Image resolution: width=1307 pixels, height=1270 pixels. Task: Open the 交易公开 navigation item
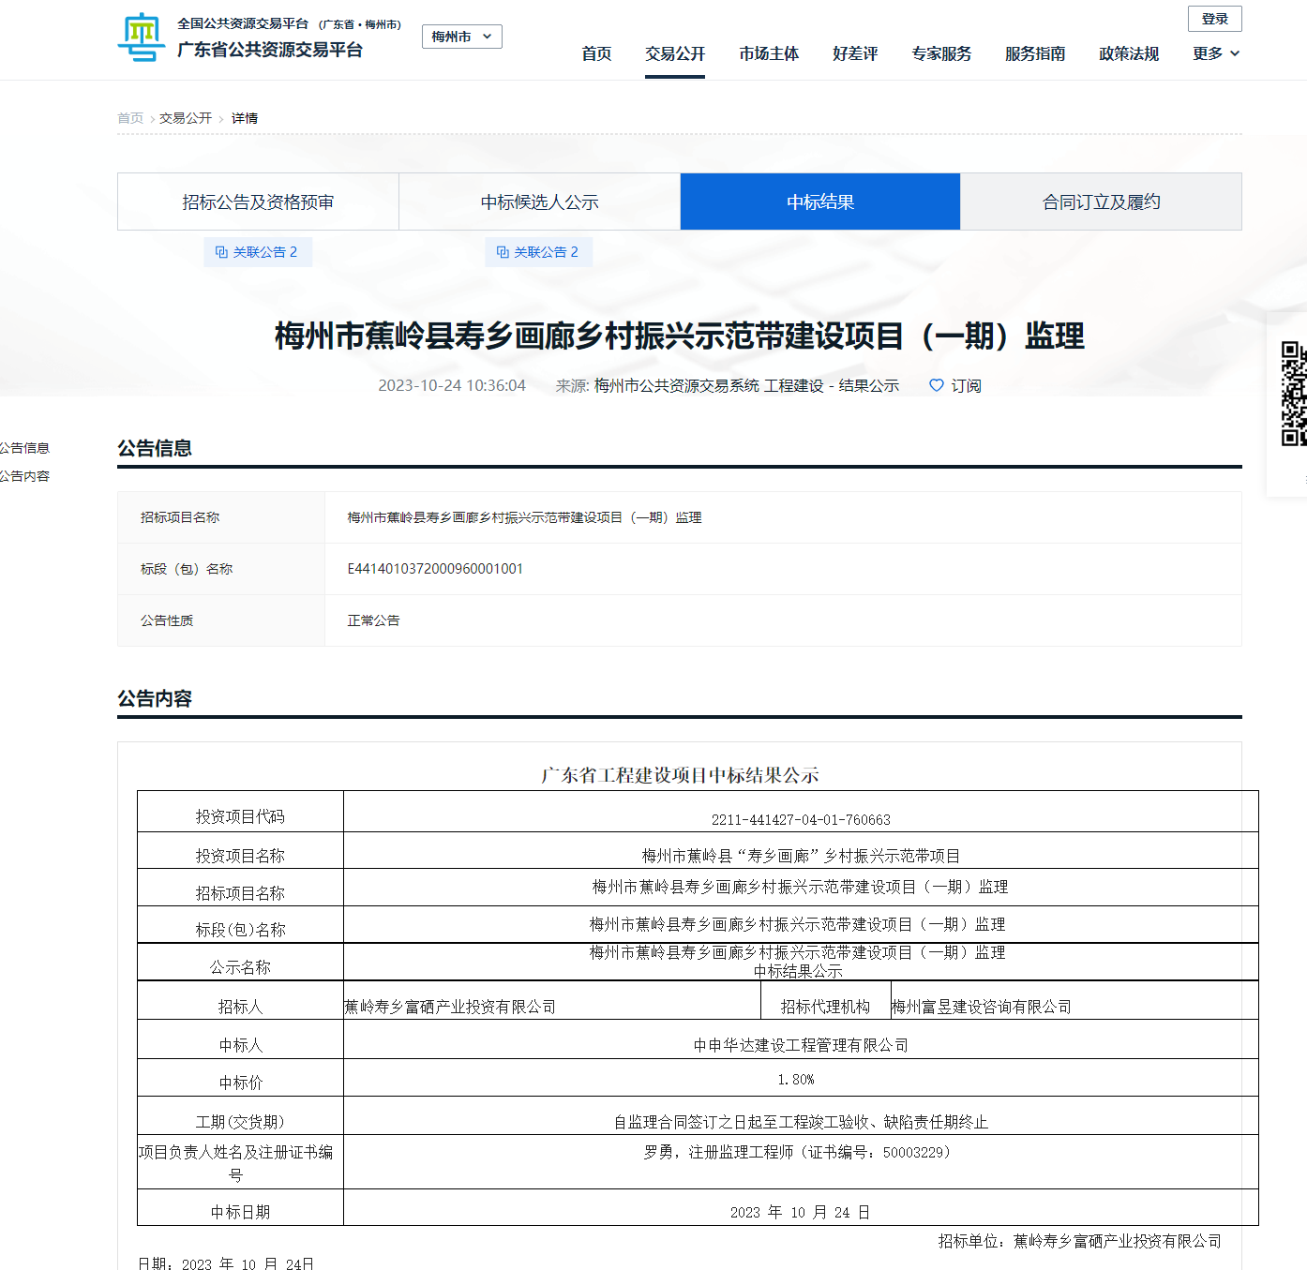674,53
